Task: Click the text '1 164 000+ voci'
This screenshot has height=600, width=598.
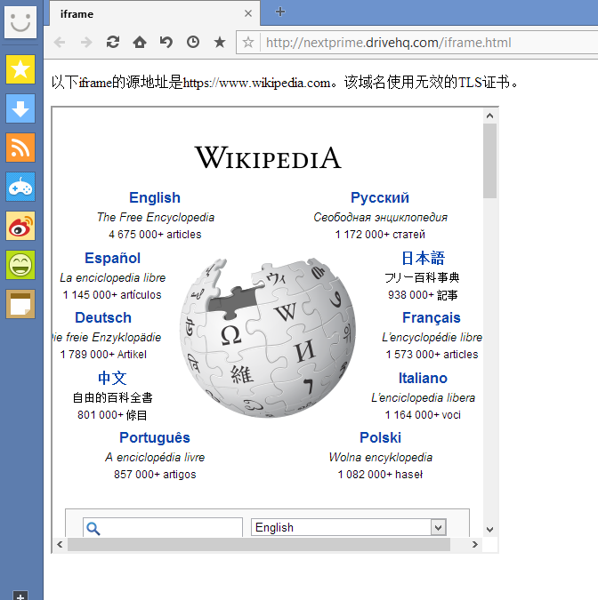Action: 423,415
